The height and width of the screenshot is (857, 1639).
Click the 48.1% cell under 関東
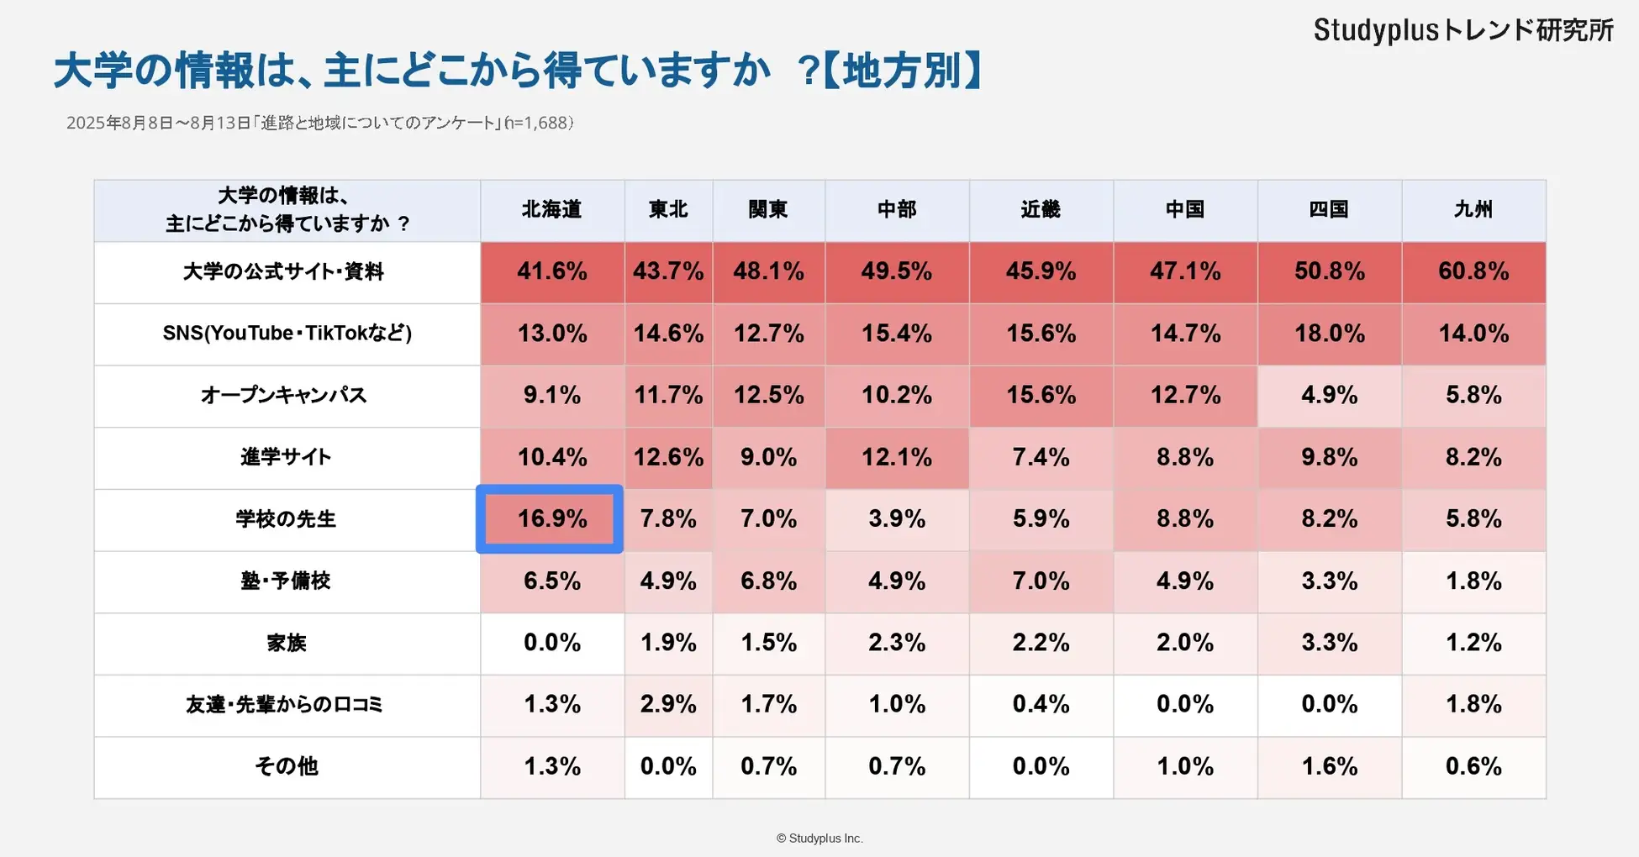pyautogui.click(x=768, y=271)
